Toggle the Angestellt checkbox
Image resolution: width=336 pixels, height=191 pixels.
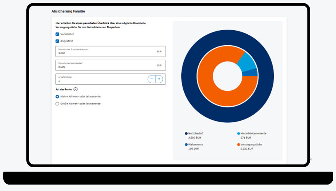57,41
